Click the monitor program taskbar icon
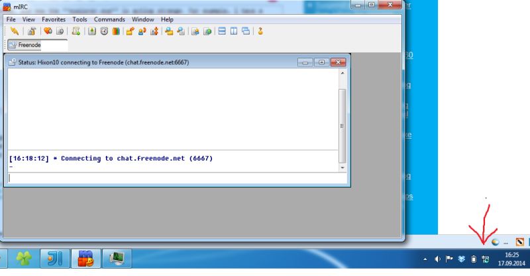Viewport: 530px width, 276px height. click(x=117, y=259)
